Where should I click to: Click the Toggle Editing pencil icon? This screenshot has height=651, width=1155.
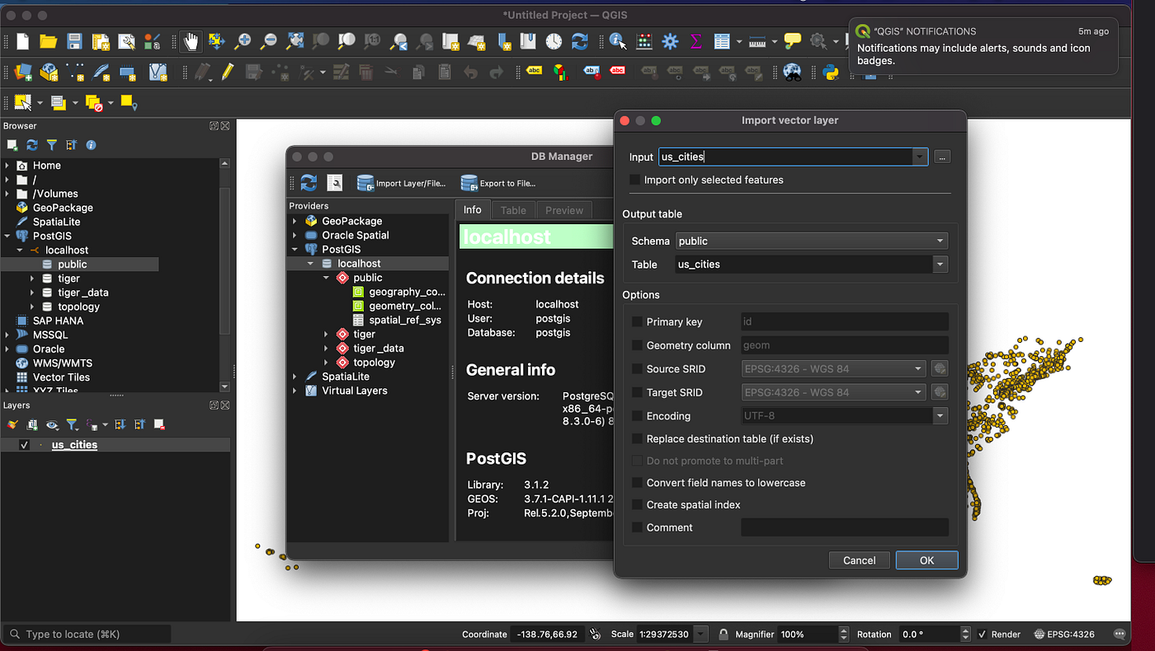[227, 73]
